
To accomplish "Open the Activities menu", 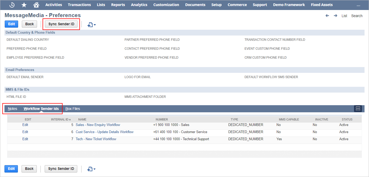I will pyautogui.click(x=54, y=5).
